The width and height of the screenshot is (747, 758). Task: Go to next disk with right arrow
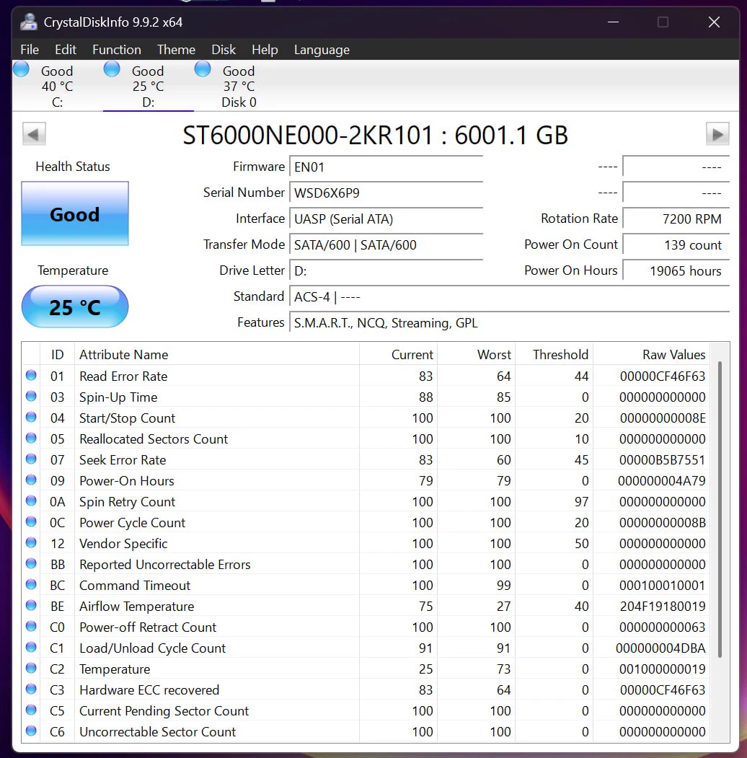tap(717, 134)
